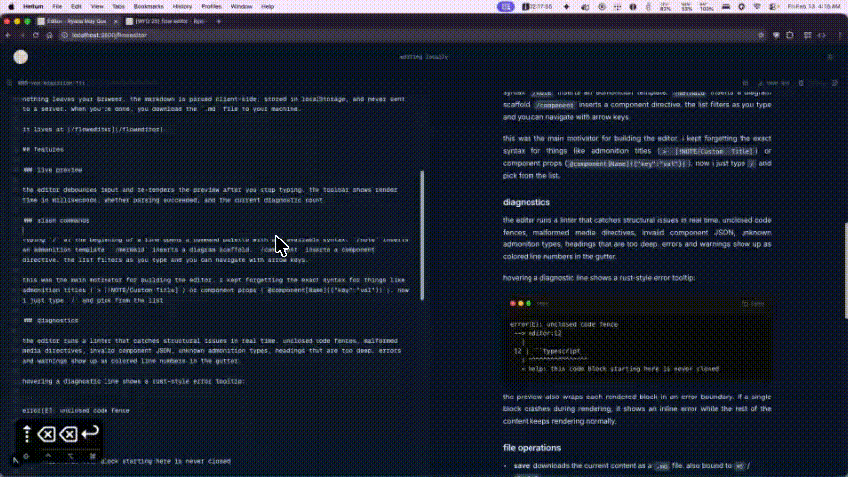Close the first Editor tab
This screenshot has width=848, height=477.
pyautogui.click(x=115, y=21)
